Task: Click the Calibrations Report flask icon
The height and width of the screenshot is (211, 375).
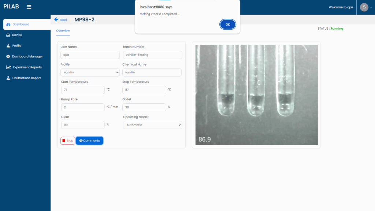Action: [x=8, y=78]
